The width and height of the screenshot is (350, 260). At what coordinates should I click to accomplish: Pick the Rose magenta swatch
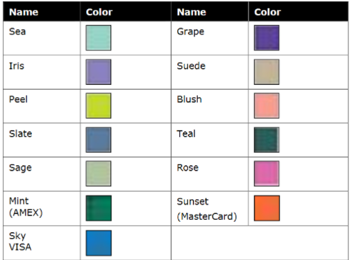pos(267,174)
